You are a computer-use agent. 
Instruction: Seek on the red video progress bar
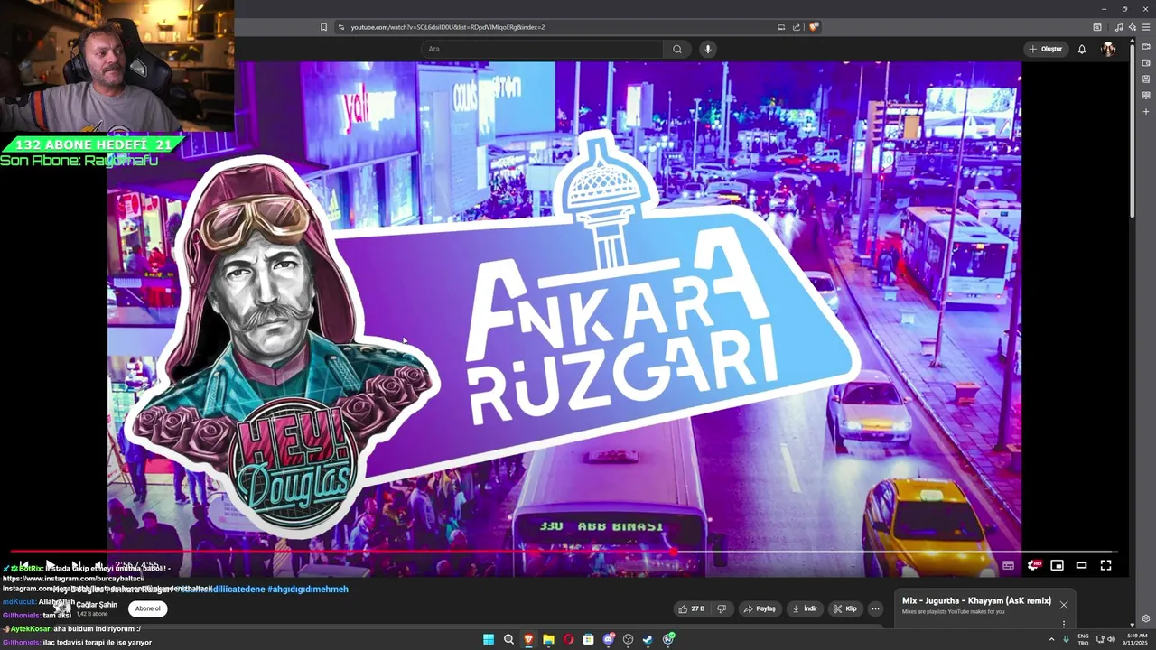(564, 552)
